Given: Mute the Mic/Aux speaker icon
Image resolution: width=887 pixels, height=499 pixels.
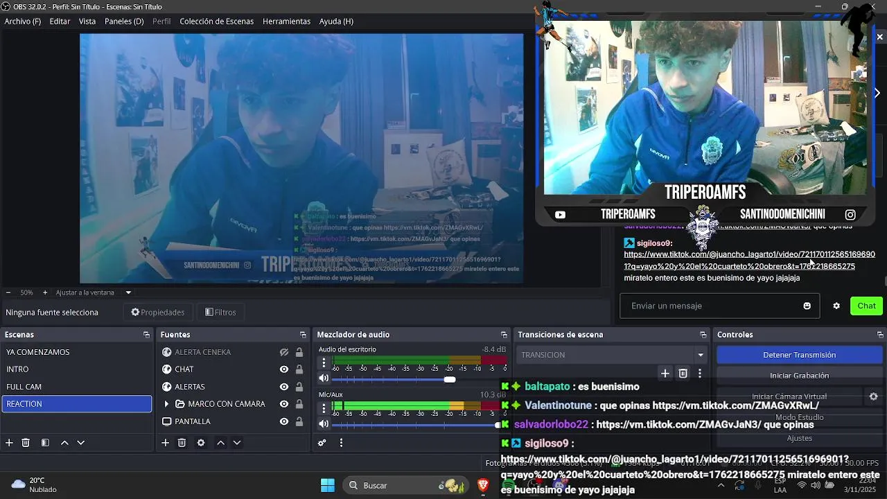Looking at the screenshot, I should point(324,424).
